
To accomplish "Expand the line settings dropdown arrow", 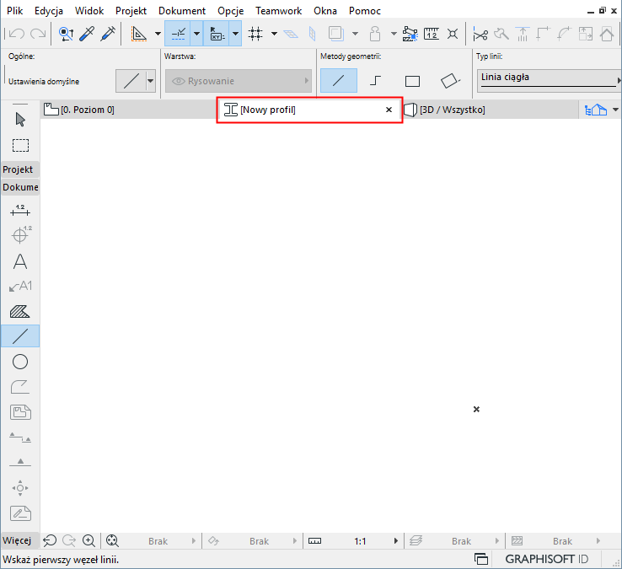I will point(151,81).
